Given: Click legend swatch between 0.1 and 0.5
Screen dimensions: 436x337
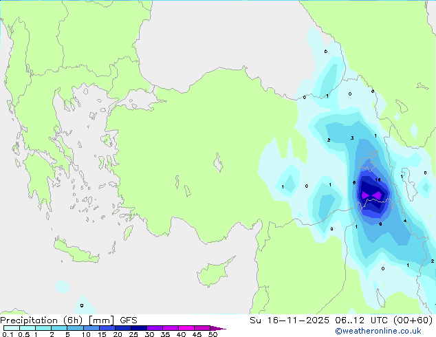Looking at the screenshot, I should click(12, 328).
